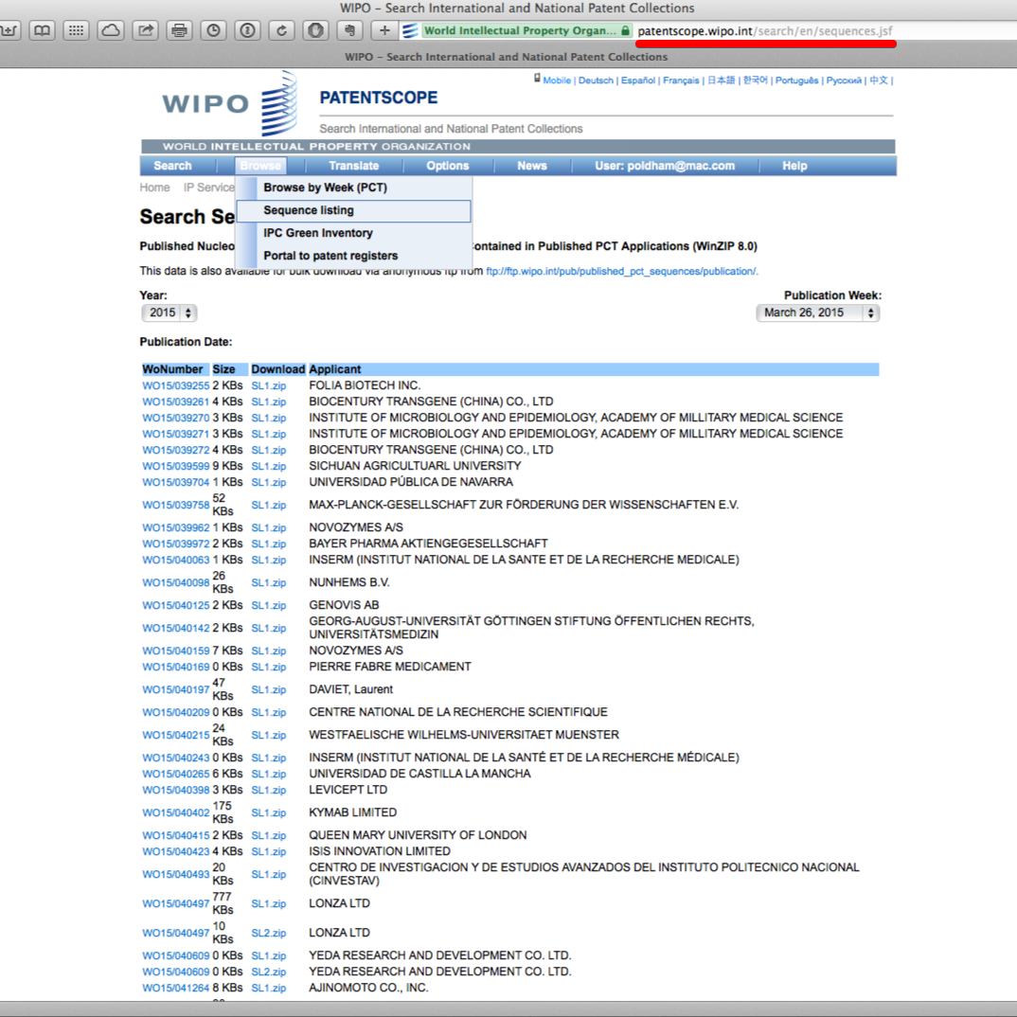Open the Year 2015 dropdown
Image resolution: width=1017 pixels, height=1017 pixels.
tap(169, 313)
